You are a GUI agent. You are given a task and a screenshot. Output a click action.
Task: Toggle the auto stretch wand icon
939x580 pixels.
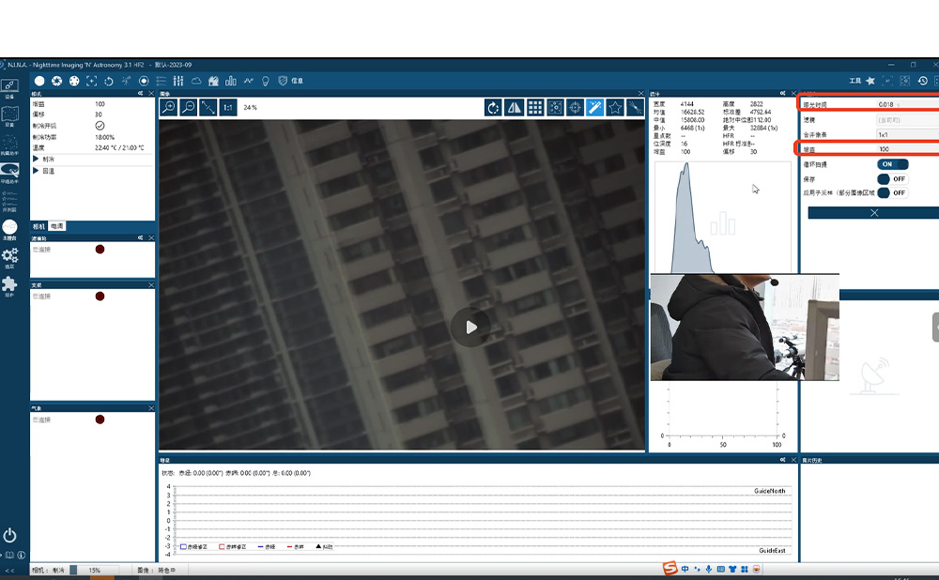coord(594,108)
